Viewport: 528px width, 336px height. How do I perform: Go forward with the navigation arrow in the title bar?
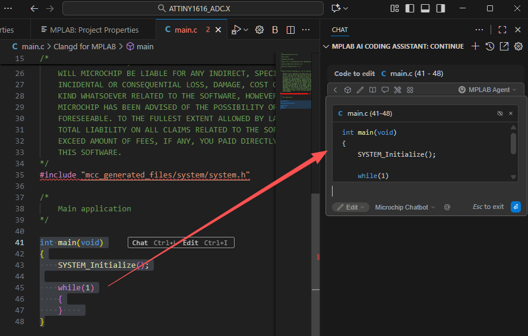(50, 8)
